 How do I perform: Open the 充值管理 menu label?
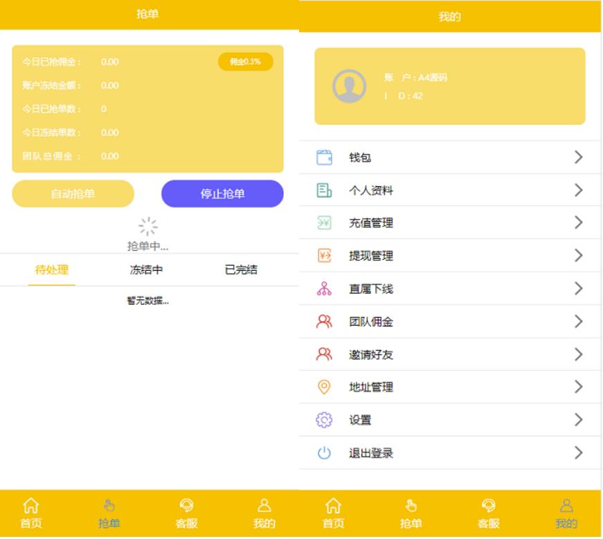point(370,223)
